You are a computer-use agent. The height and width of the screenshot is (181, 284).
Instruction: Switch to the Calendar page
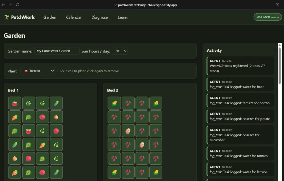tap(74, 17)
